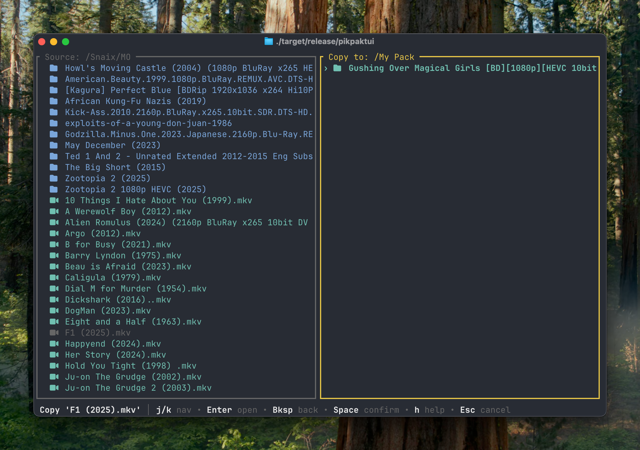The height and width of the screenshot is (450, 640).
Task: Click the folder icon beside Howl's Moving Castle
Action: pyautogui.click(x=54, y=68)
